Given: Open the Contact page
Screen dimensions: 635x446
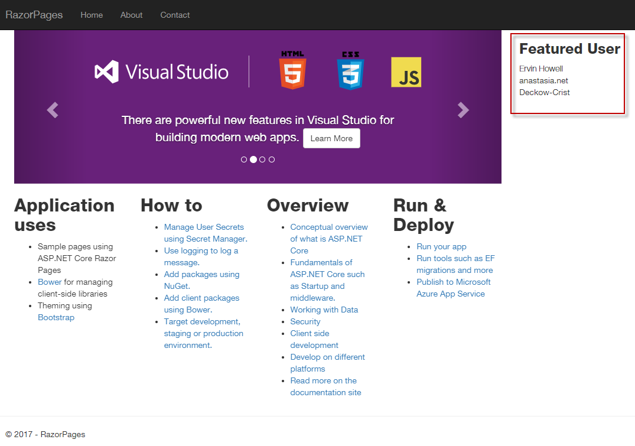Looking at the screenshot, I should 175,15.
